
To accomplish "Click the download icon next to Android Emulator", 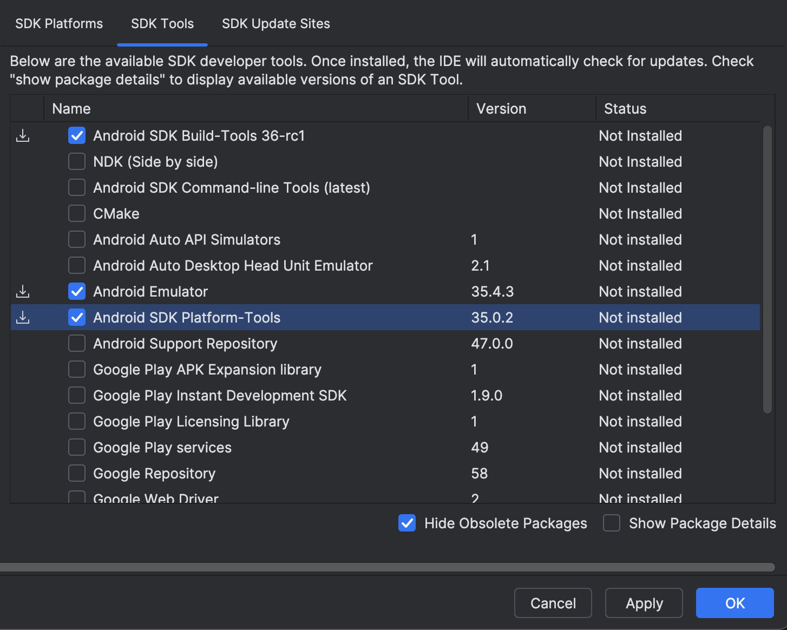I will [x=23, y=291].
